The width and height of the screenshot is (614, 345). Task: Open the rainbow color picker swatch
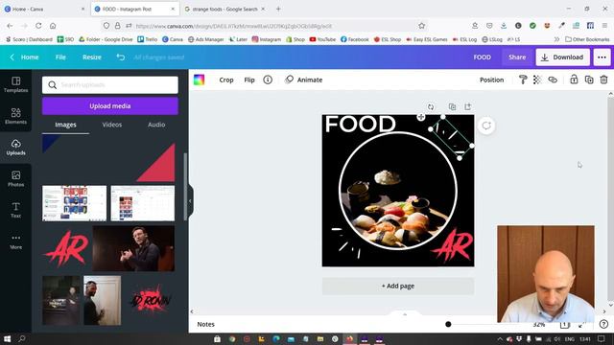point(199,80)
